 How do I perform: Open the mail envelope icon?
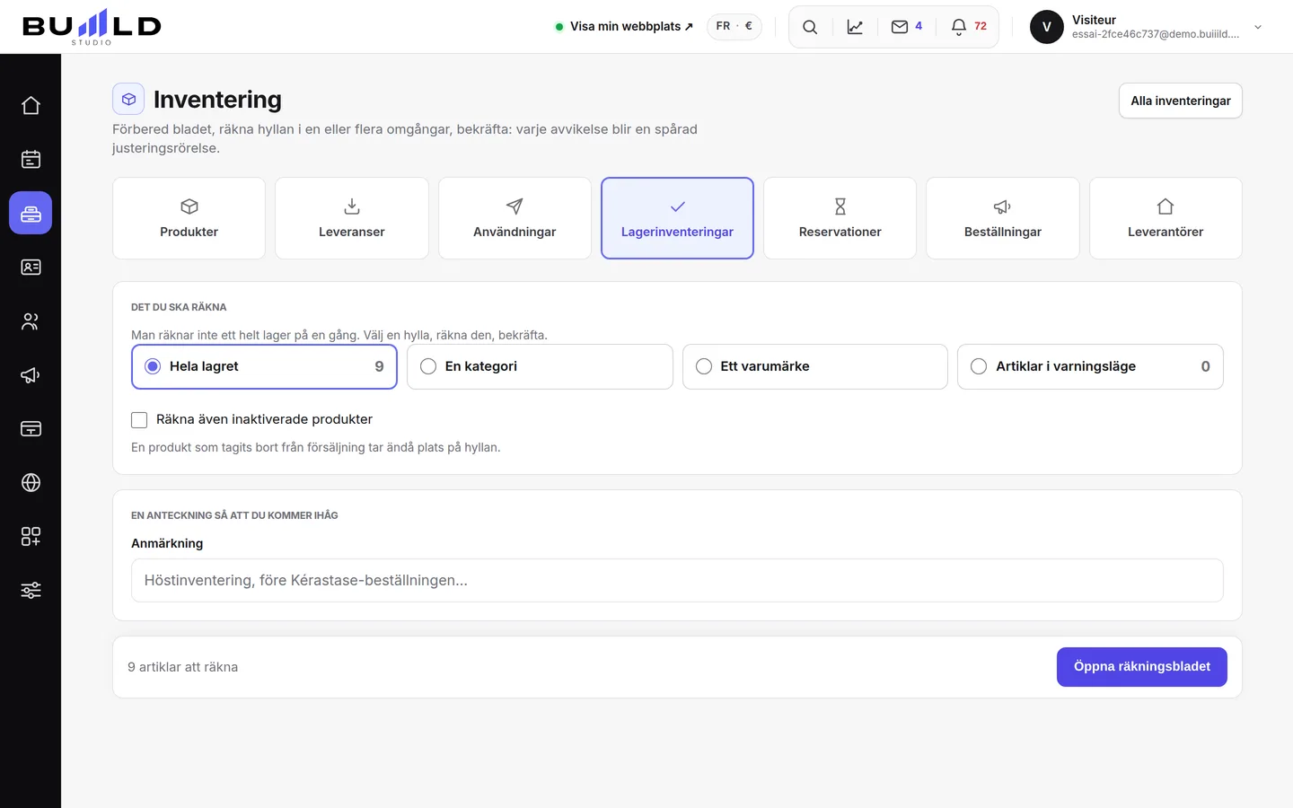click(x=906, y=27)
